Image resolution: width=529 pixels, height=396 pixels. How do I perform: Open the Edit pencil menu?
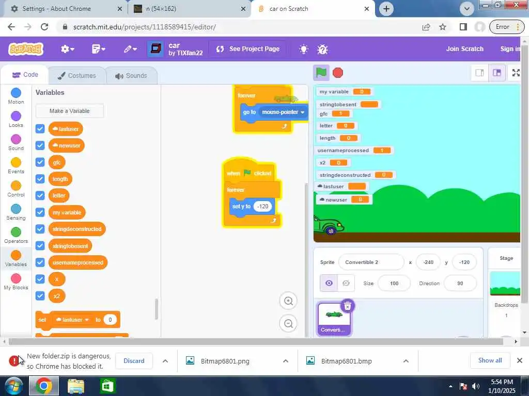pyautogui.click(x=130, y=49)
